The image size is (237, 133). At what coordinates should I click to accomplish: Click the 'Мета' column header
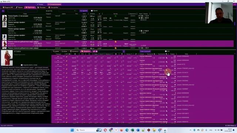tap(186, 54)
